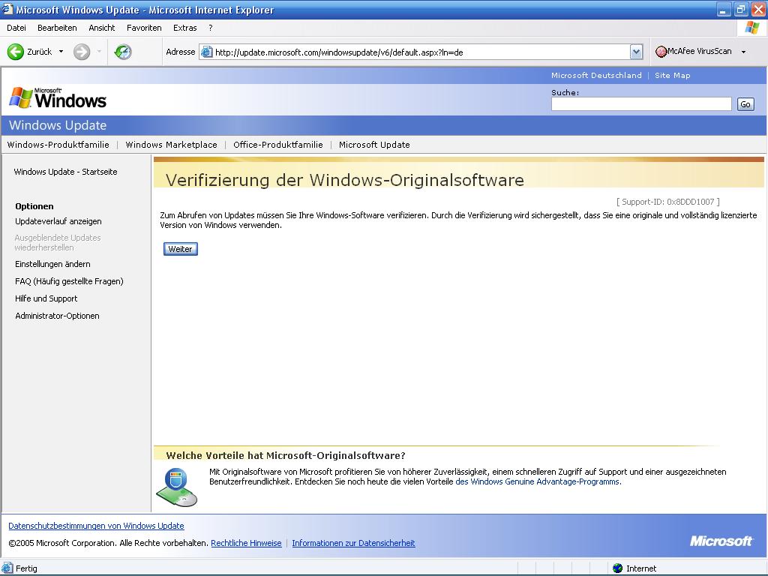Click Updateverlauf anzeigen in sidebar
Image resolution: width=768 pixels, height=576 pixels.
pyautogui.click(x=58, y=221)
